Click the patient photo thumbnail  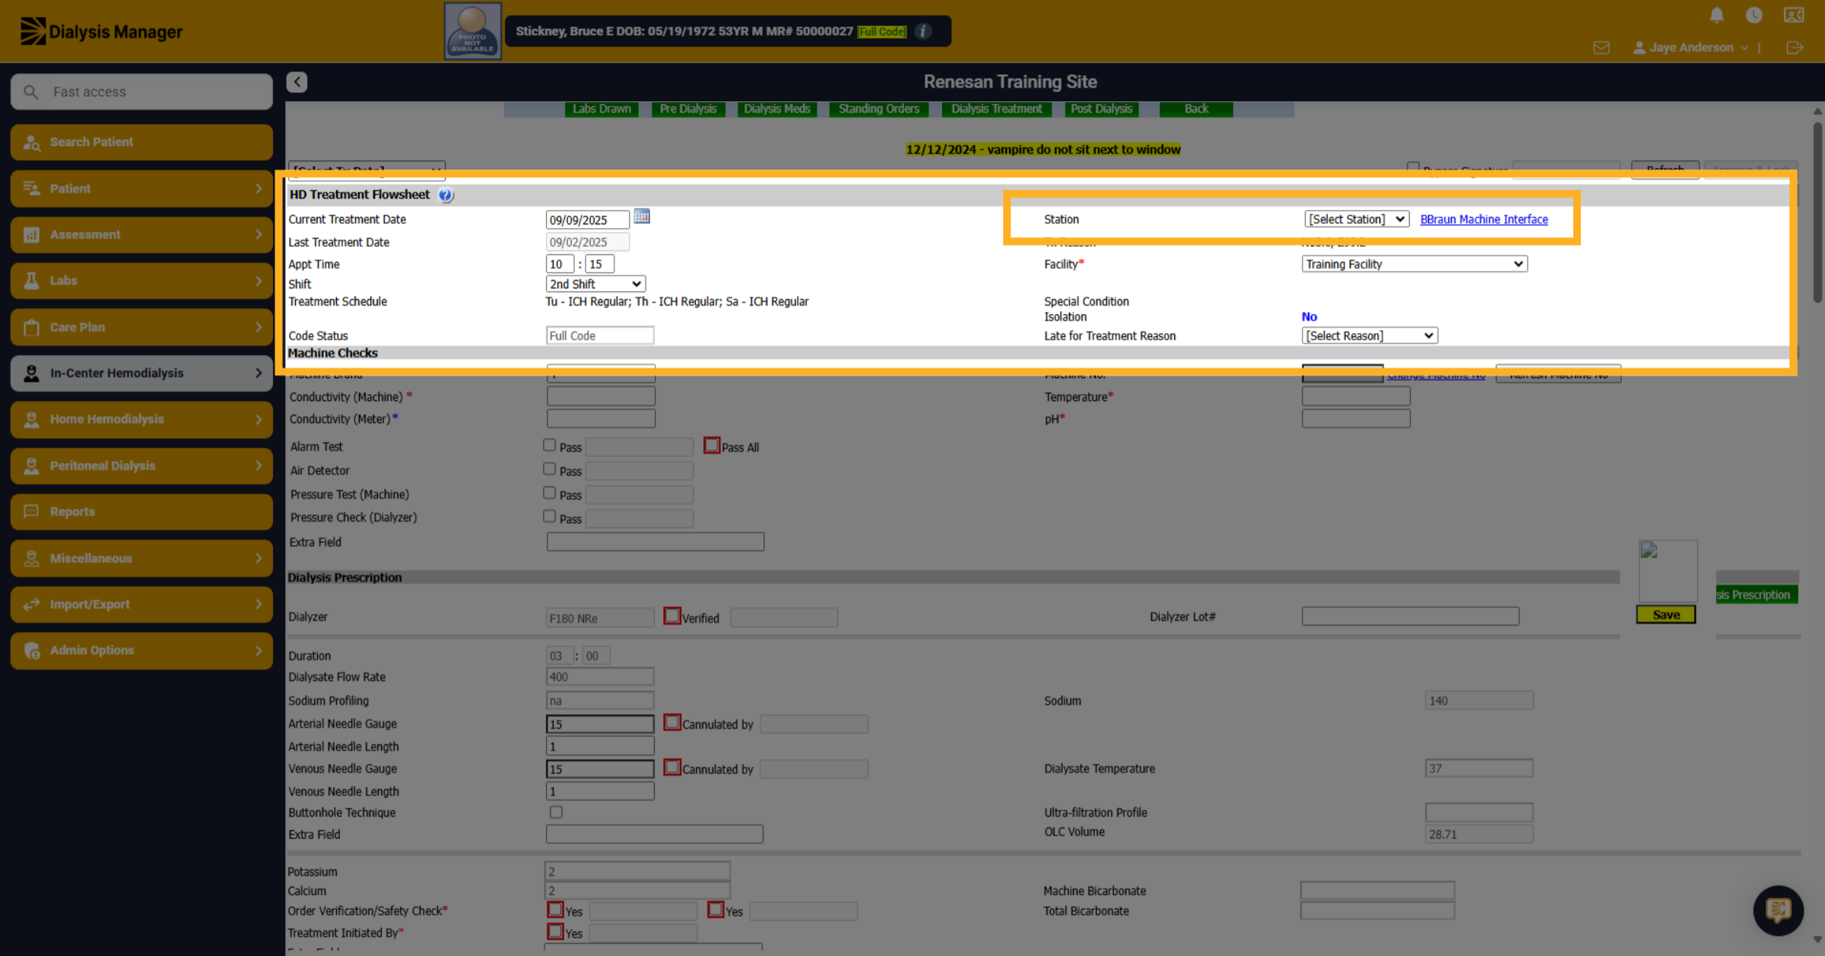coord(472,30)
